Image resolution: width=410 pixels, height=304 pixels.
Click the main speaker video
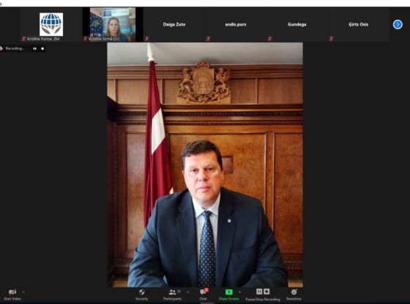point(205,164)
